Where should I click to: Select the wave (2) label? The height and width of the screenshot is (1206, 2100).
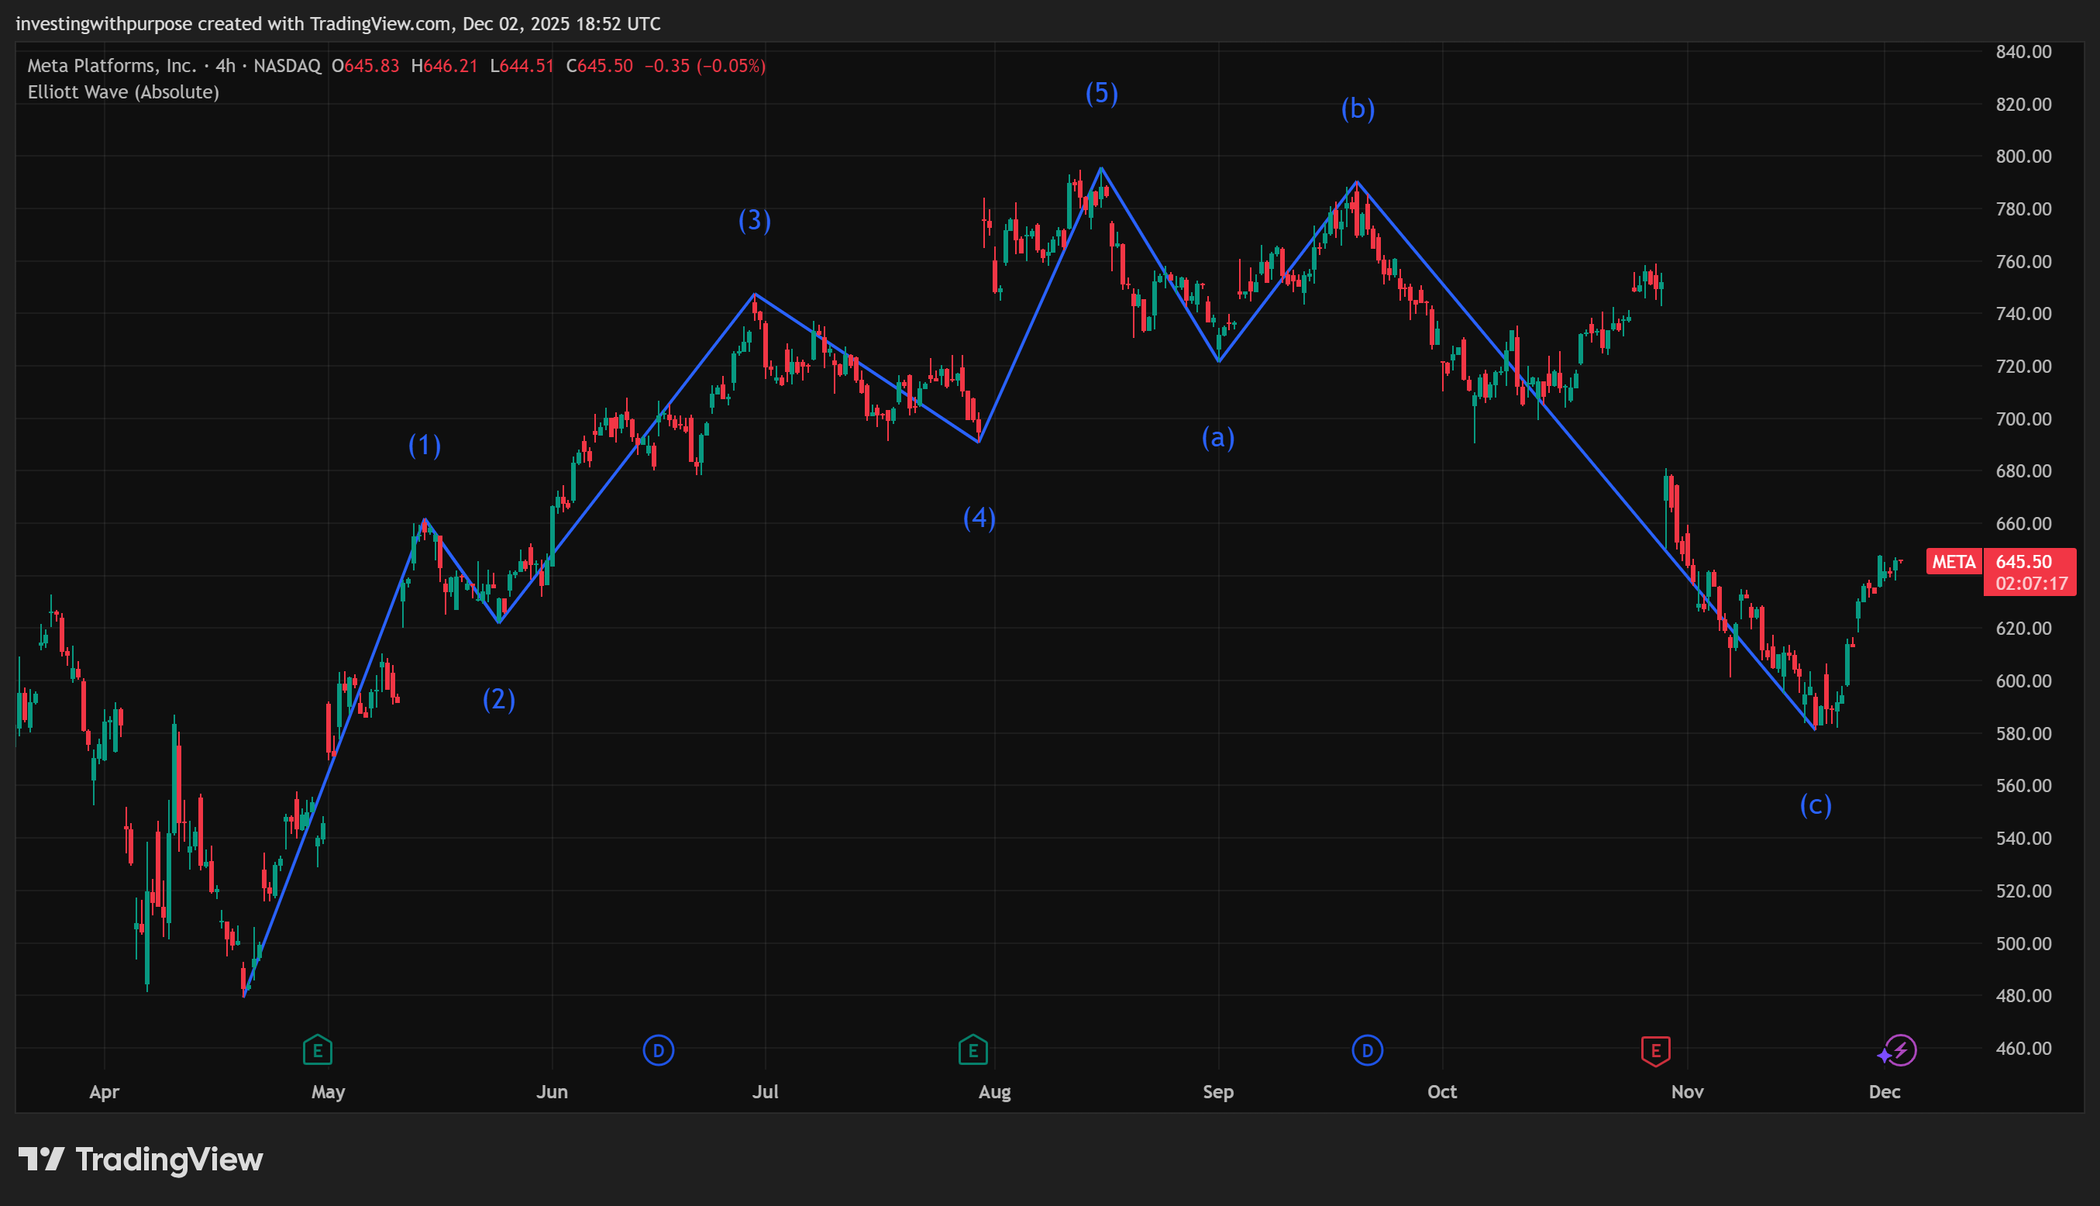point(499,700)
